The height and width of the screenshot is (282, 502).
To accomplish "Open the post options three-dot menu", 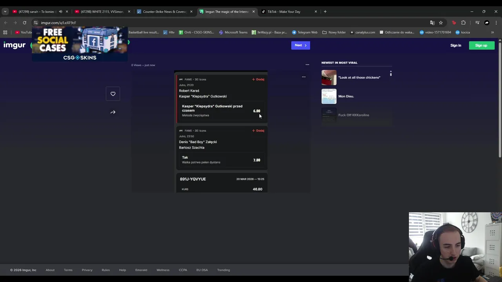I will tap(307, 65).
